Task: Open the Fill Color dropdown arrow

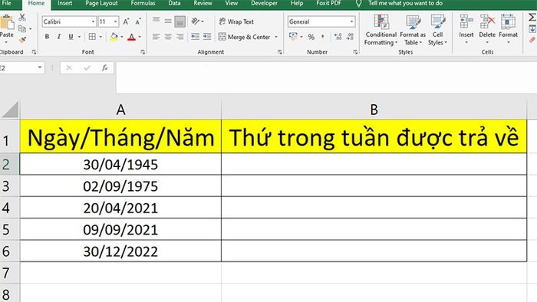Action: 121,37
